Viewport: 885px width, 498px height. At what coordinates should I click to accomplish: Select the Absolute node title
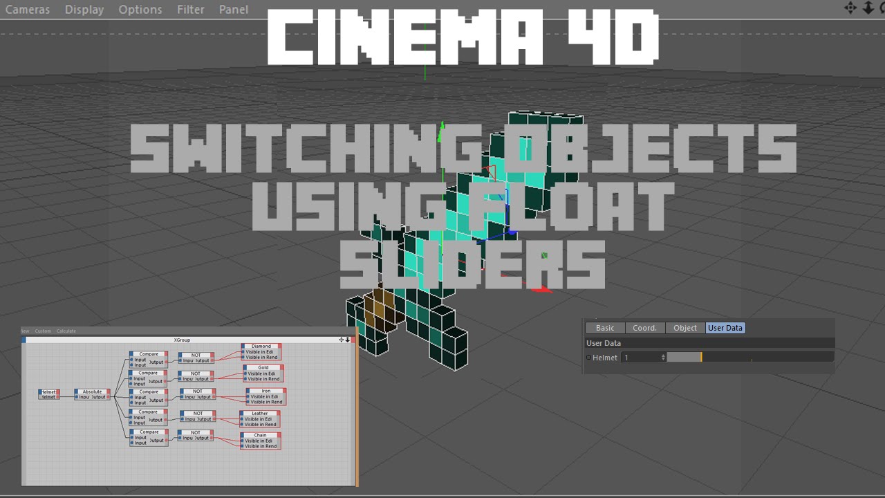click(92, 391)
